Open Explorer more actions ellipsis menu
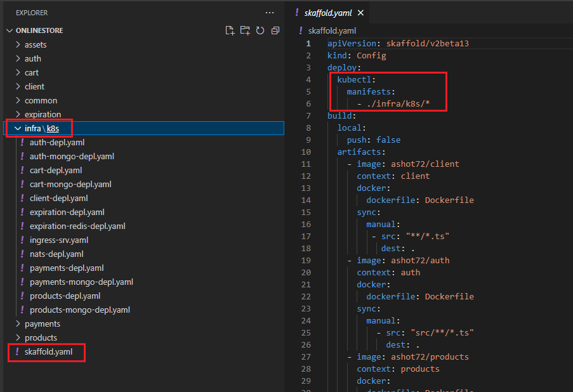This screenshot has height=392, width=573. tap(270, 13)
